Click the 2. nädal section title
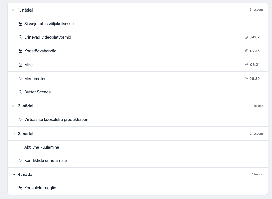 (26, 106)
